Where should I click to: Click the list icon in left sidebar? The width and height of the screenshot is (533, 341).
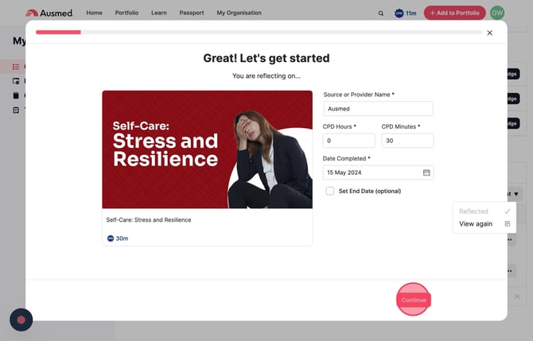16,67
